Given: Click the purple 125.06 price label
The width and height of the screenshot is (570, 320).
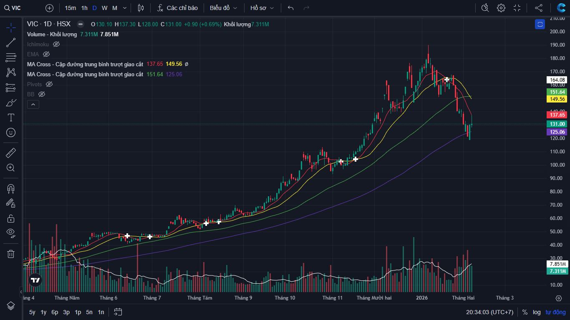Looking at the screenshot, I should [x=557, y=132].
